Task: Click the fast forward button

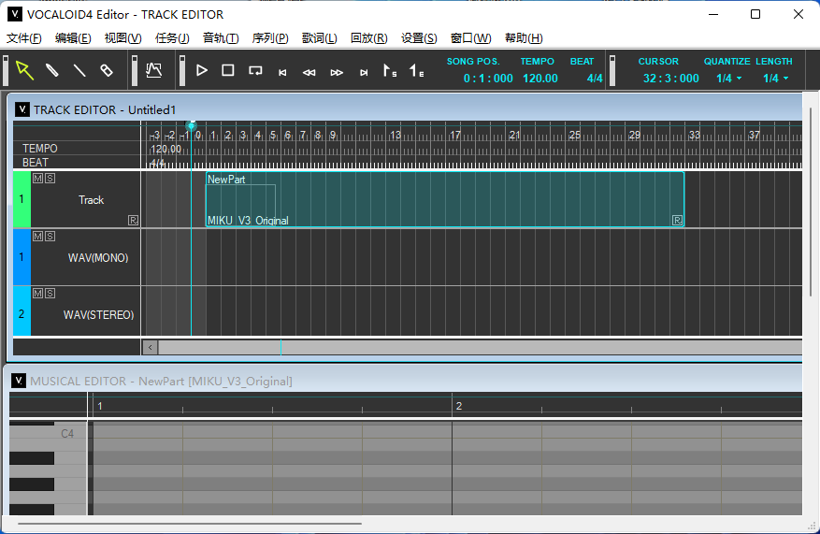Action: [337, 73]
